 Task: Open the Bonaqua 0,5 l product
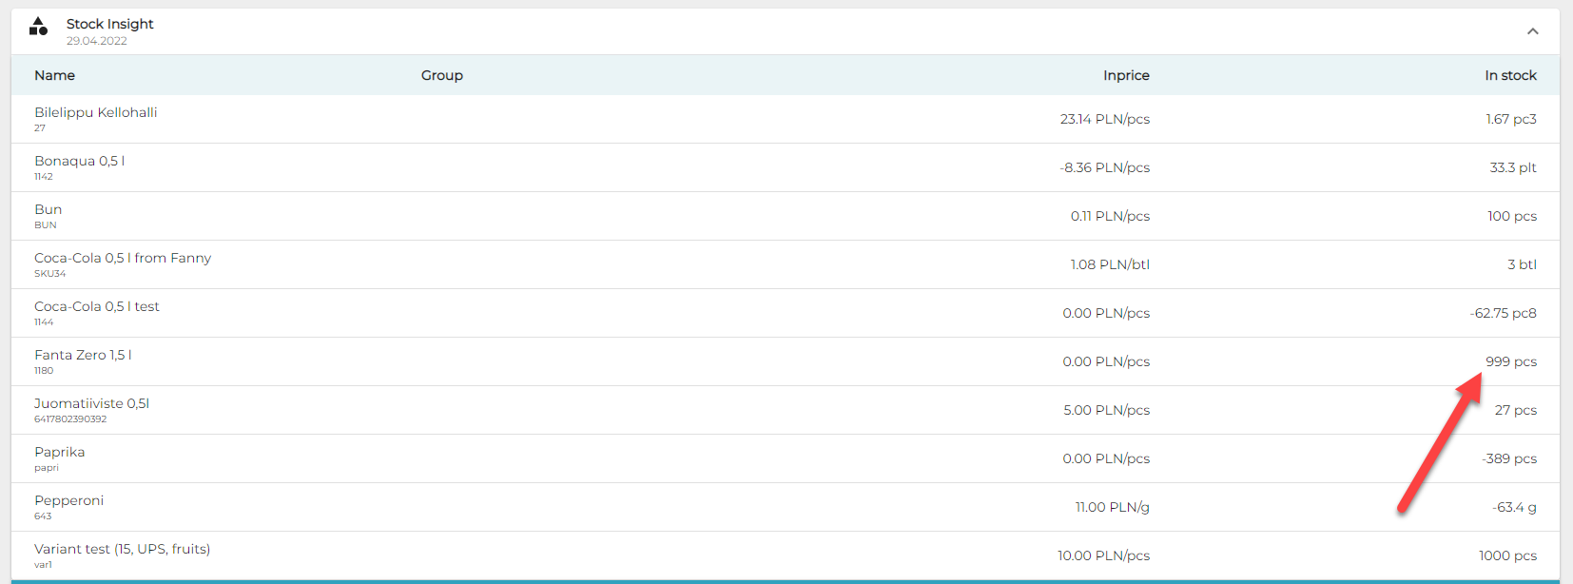pyautogui.click(x=80, y=161)
